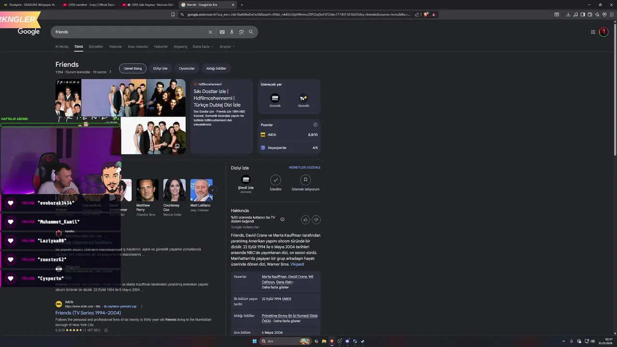This screenshot has width=617, height=347.
Task: Switch to Haberler tab
Action: coord(161,47)
